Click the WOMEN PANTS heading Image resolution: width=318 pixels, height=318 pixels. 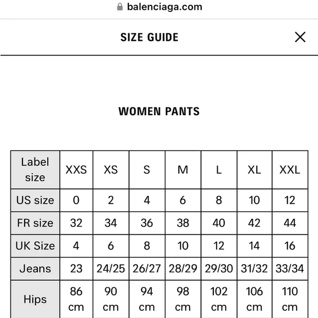159,111
